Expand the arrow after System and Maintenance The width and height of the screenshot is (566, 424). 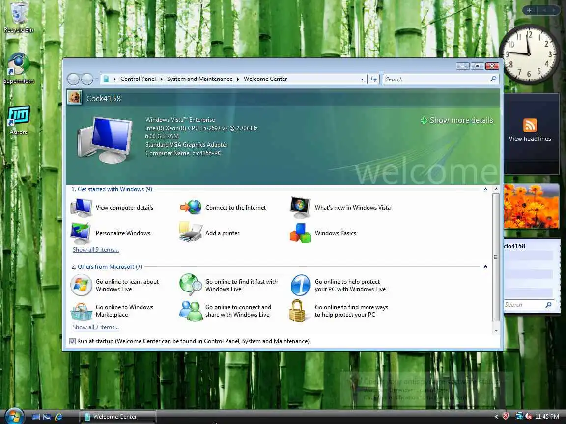pos(238,79)
